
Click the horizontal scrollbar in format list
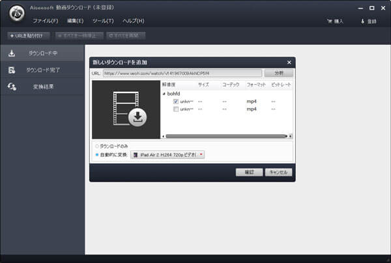pos(226,136)
